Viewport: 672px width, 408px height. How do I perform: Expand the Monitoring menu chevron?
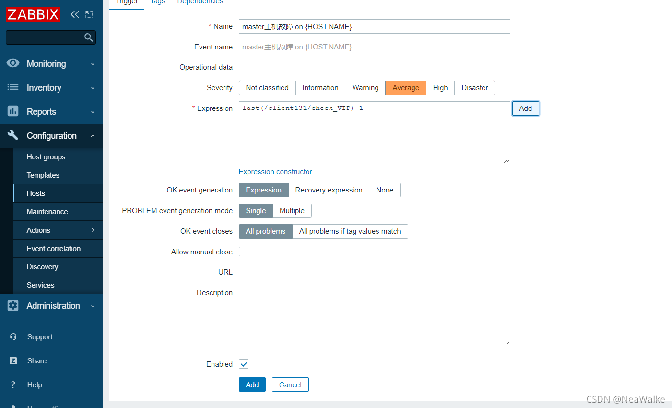click(x=93, y=64)
